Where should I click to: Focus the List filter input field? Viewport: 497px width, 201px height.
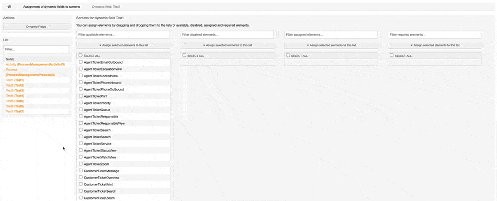click(36, 50)
